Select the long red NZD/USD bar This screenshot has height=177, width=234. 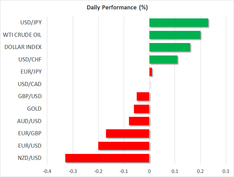point(107,158)
